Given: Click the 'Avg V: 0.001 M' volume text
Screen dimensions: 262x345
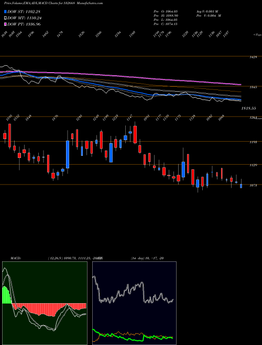Looking at the screenshot, I should click(x=209, y=11).
